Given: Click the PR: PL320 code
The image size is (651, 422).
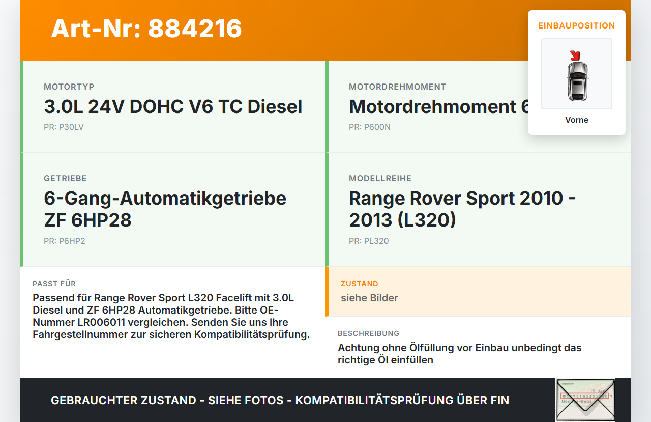Looking at the screenshot, I should coord(369,241).
